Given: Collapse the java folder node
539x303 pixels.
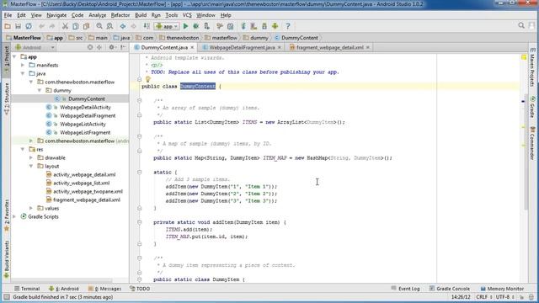Looking at the screenshot, I should click(x=23, y=73).
